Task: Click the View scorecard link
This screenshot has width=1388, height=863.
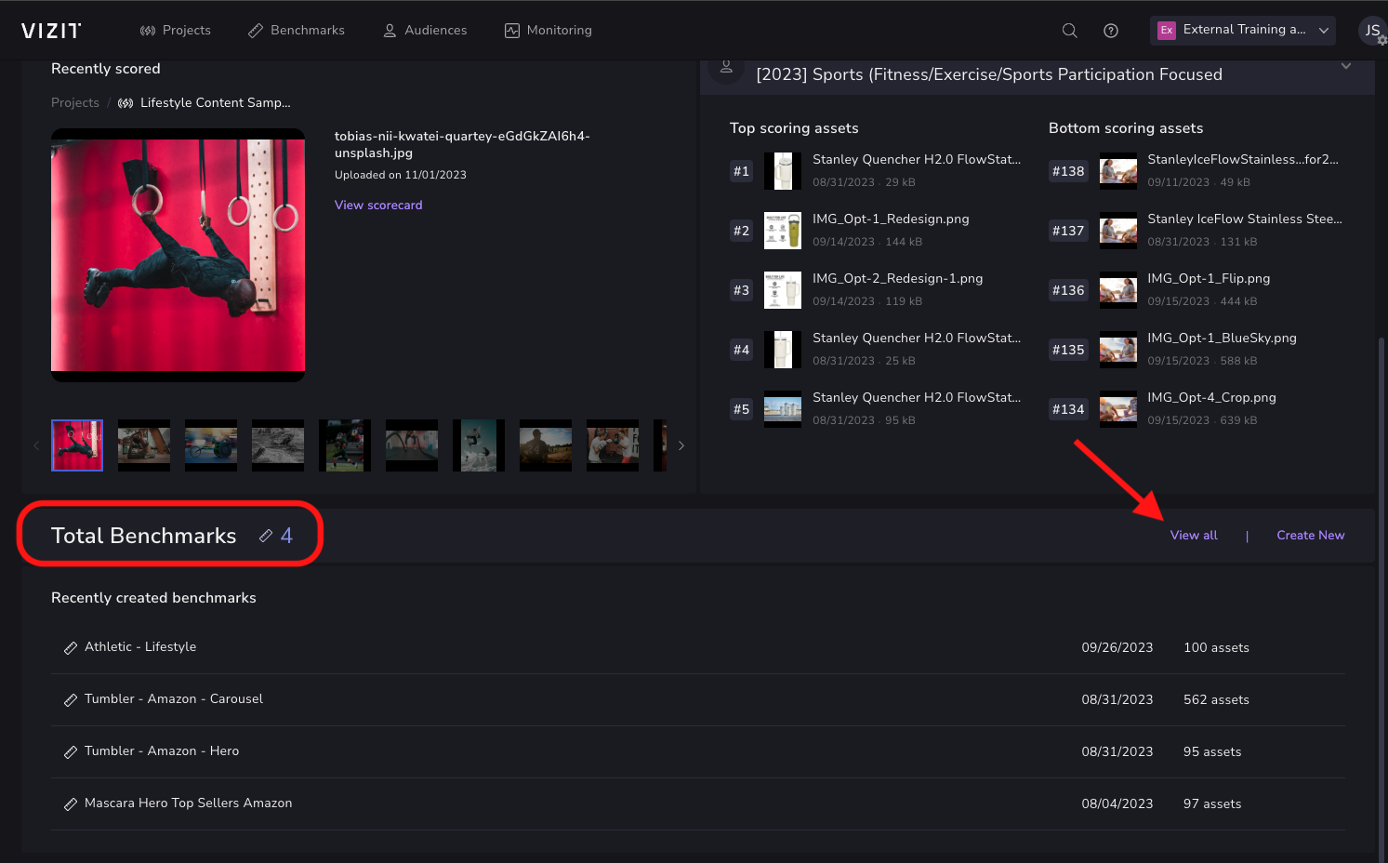Action: coord(378,206)
